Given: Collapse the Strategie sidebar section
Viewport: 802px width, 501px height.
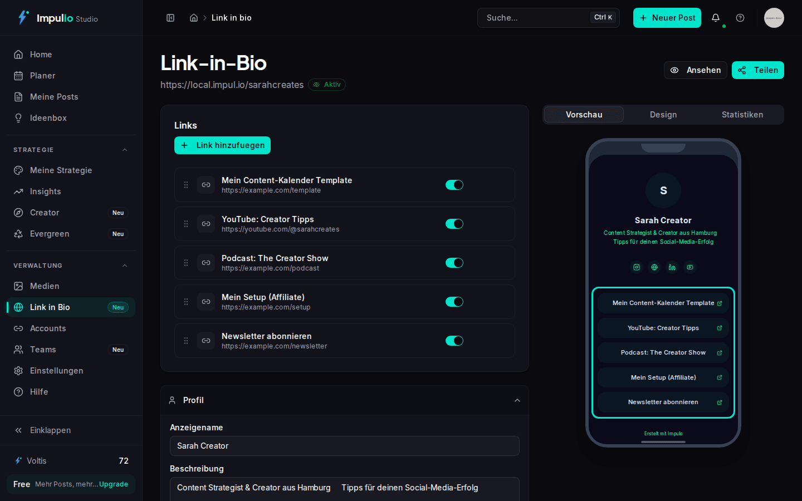Looking at the screenshot, I should (x=125, y=150).
